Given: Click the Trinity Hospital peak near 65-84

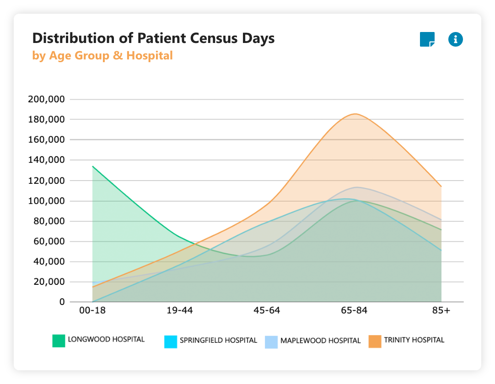Looking at the screenshot, I should coord(355,114).
